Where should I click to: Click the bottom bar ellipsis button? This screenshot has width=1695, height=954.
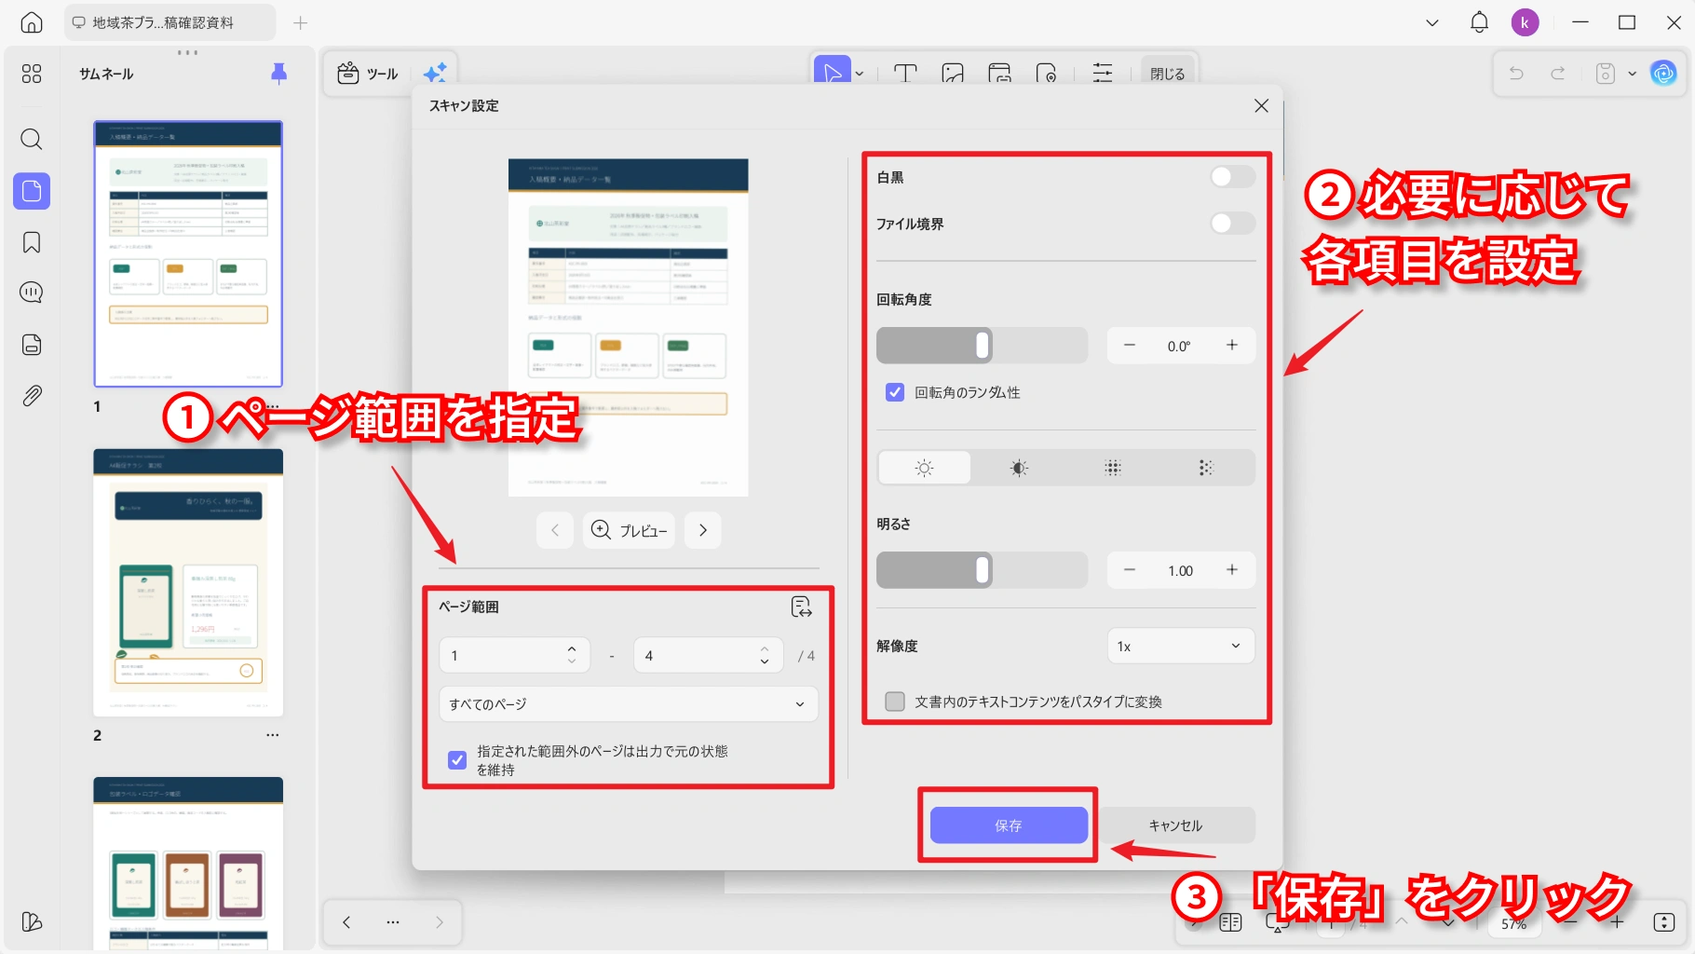(393, 922)
